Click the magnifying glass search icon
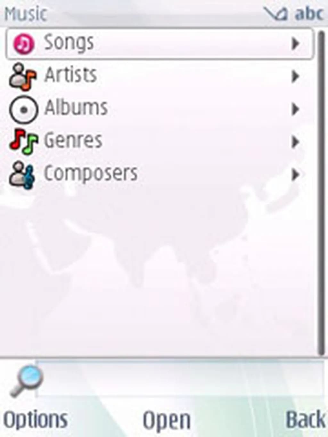 coord(26,381)
